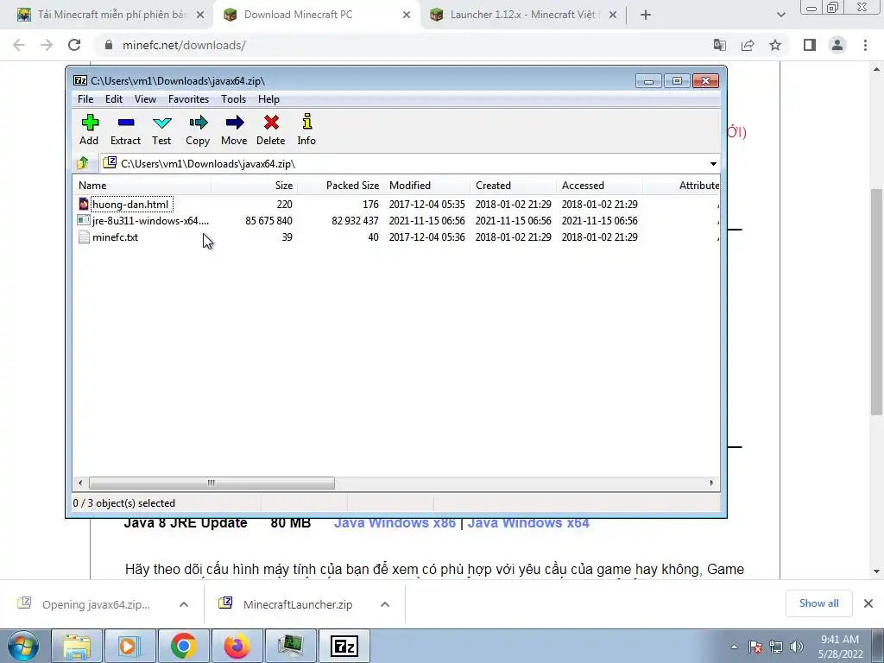This screenshot has width=884, height=663.
Task: Click volume icon in system tray
Action: pyautogui.click(x=797, y=647)
